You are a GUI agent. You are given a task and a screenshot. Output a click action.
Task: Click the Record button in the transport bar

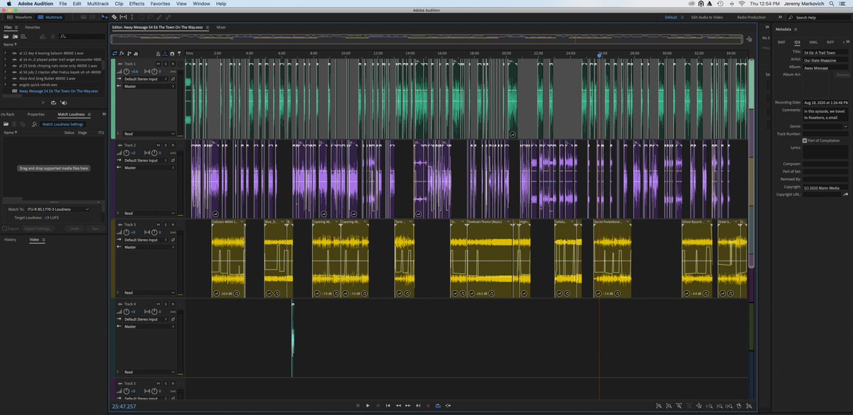coord(428,405)
